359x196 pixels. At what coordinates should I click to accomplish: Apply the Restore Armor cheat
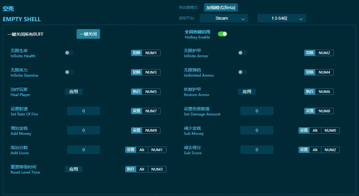(247, 91)
